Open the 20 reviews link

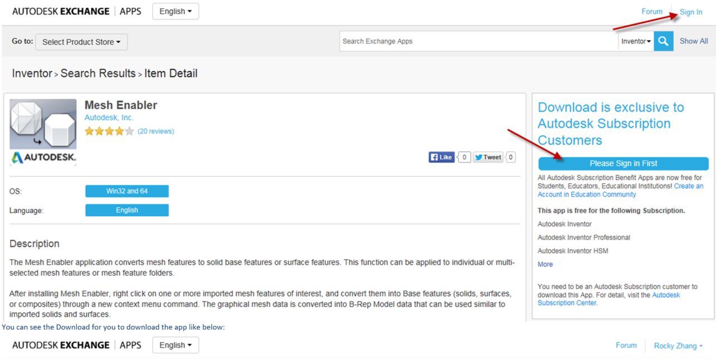coord(156,132)
